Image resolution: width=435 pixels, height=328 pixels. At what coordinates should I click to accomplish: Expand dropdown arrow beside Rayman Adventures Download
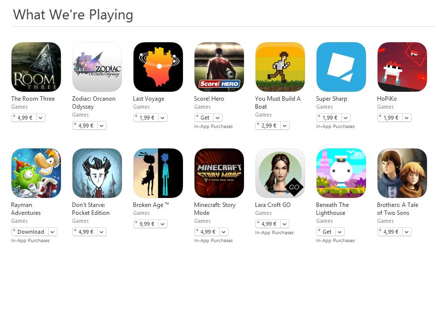click(53, 232)
